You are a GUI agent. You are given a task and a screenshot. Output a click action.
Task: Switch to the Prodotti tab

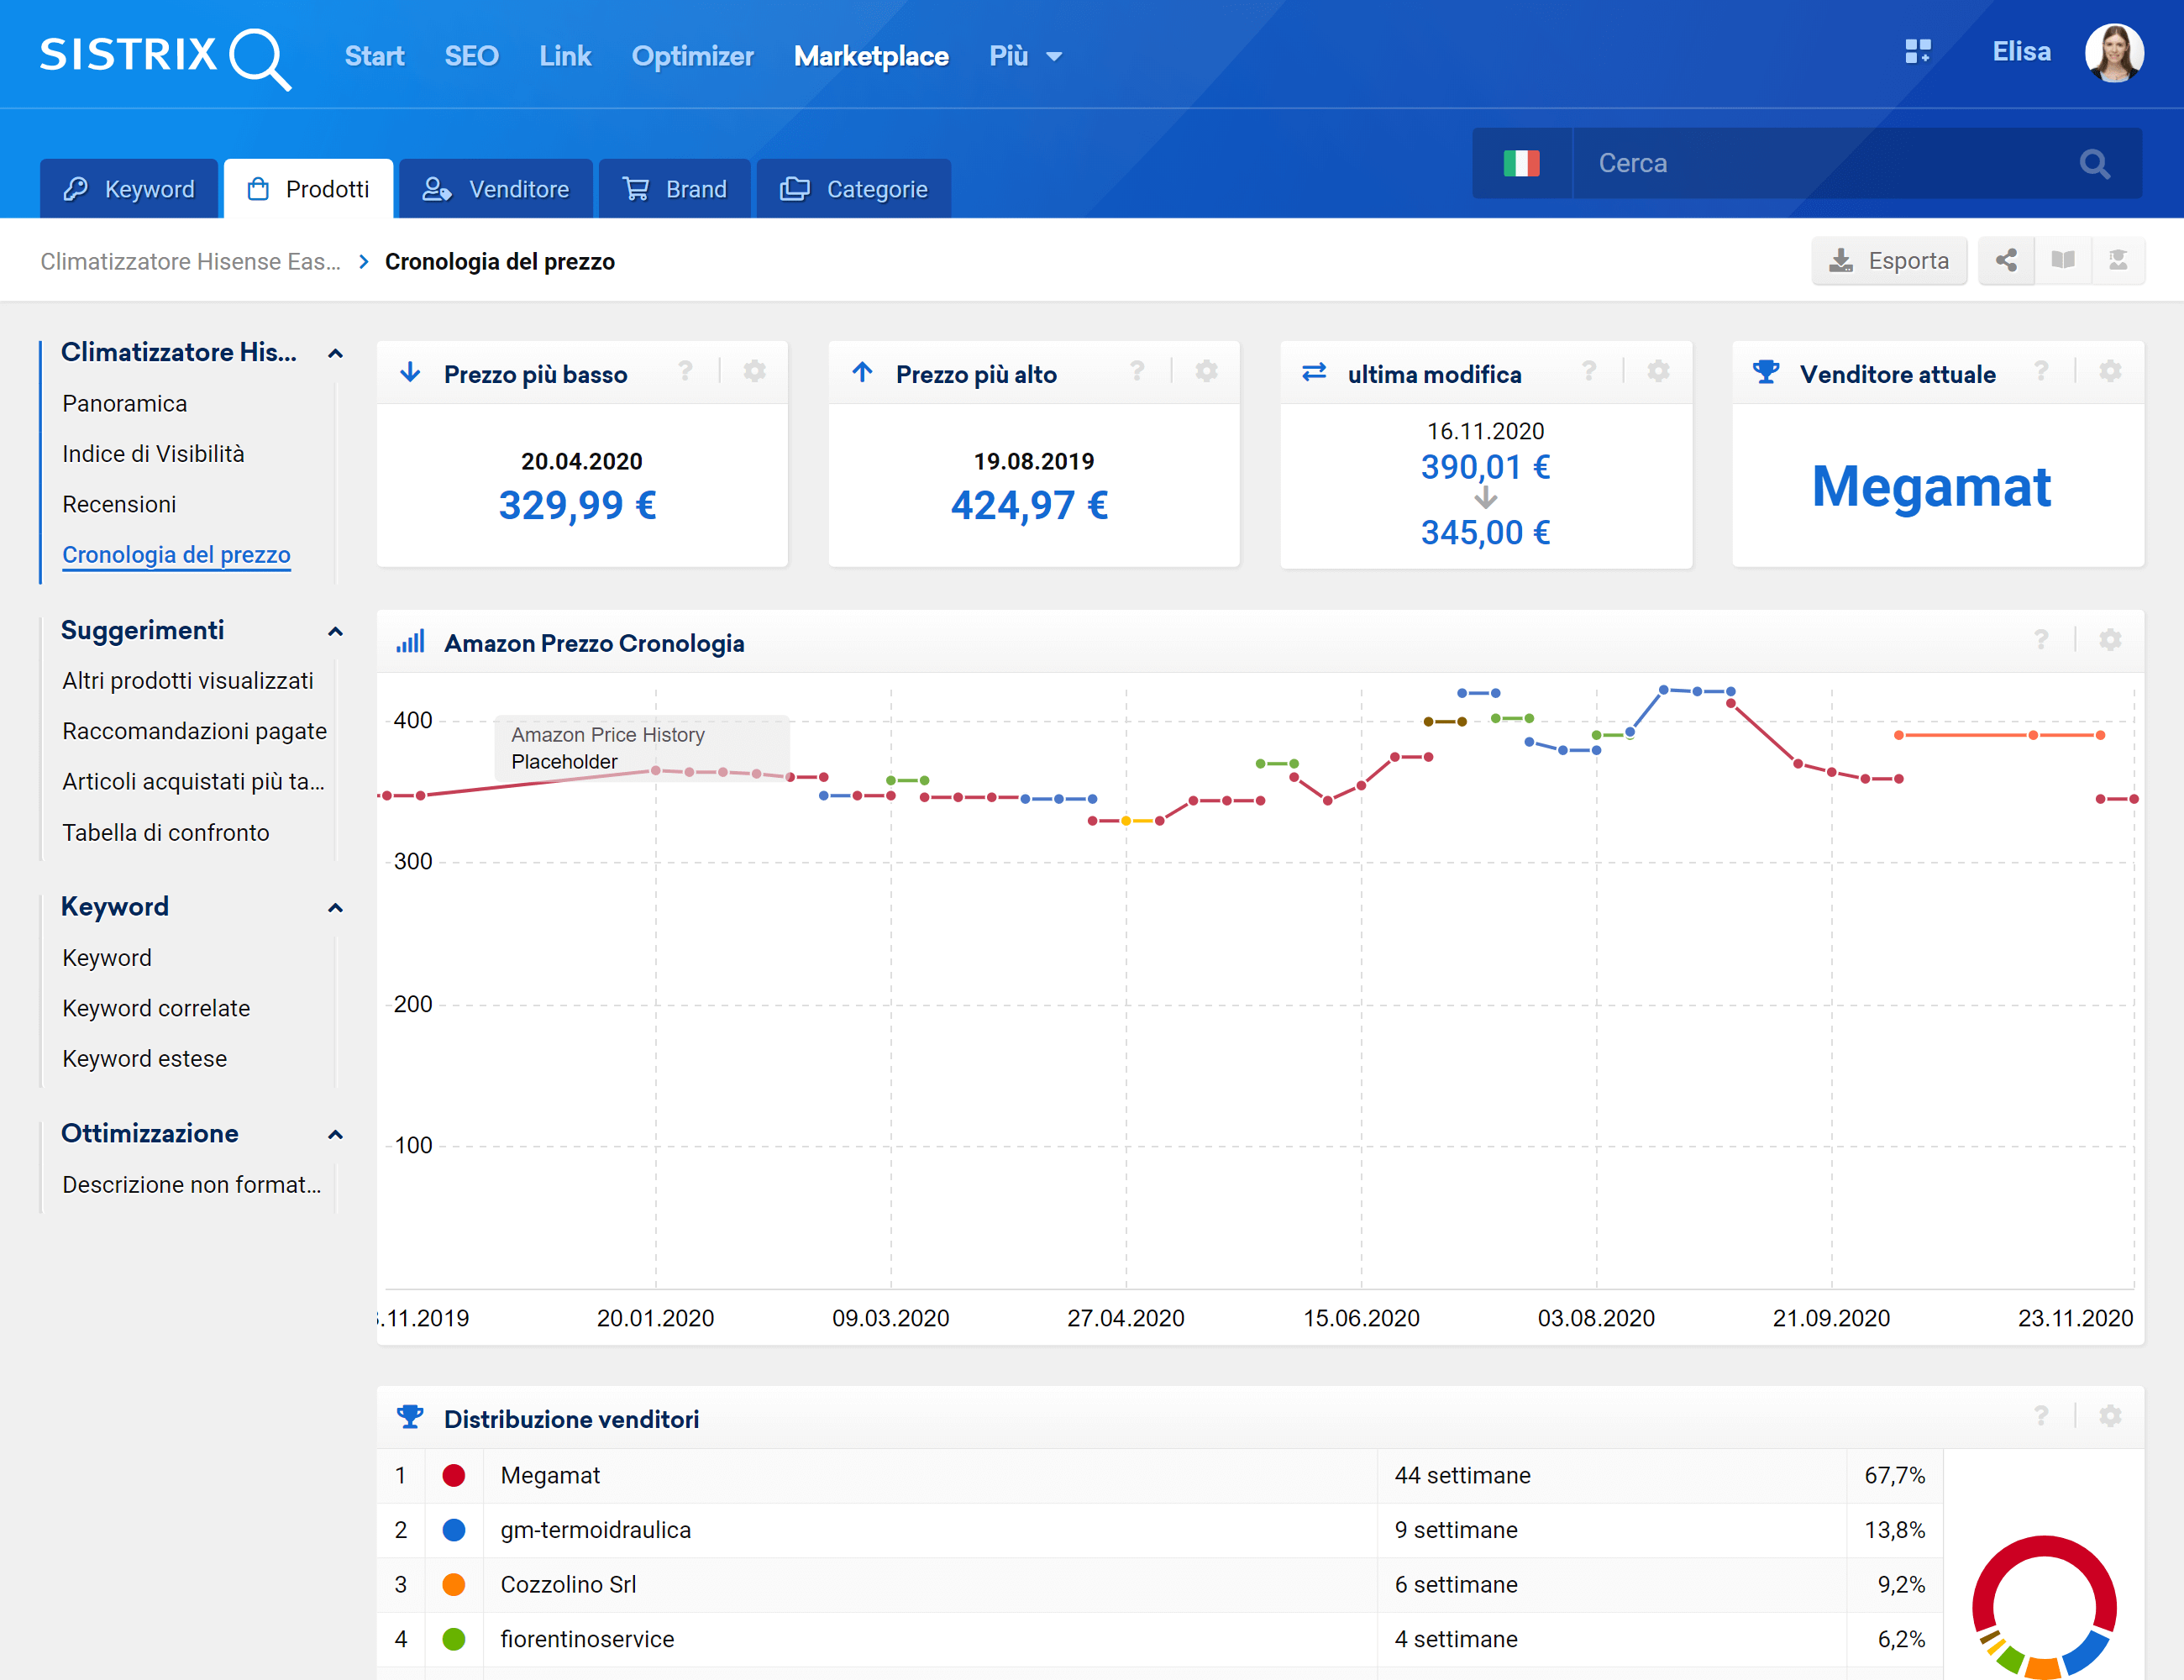tap(308, 189)
